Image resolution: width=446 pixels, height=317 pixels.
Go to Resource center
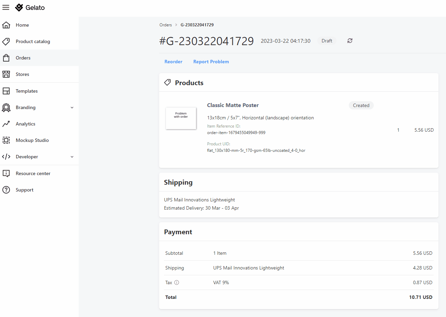39,173
